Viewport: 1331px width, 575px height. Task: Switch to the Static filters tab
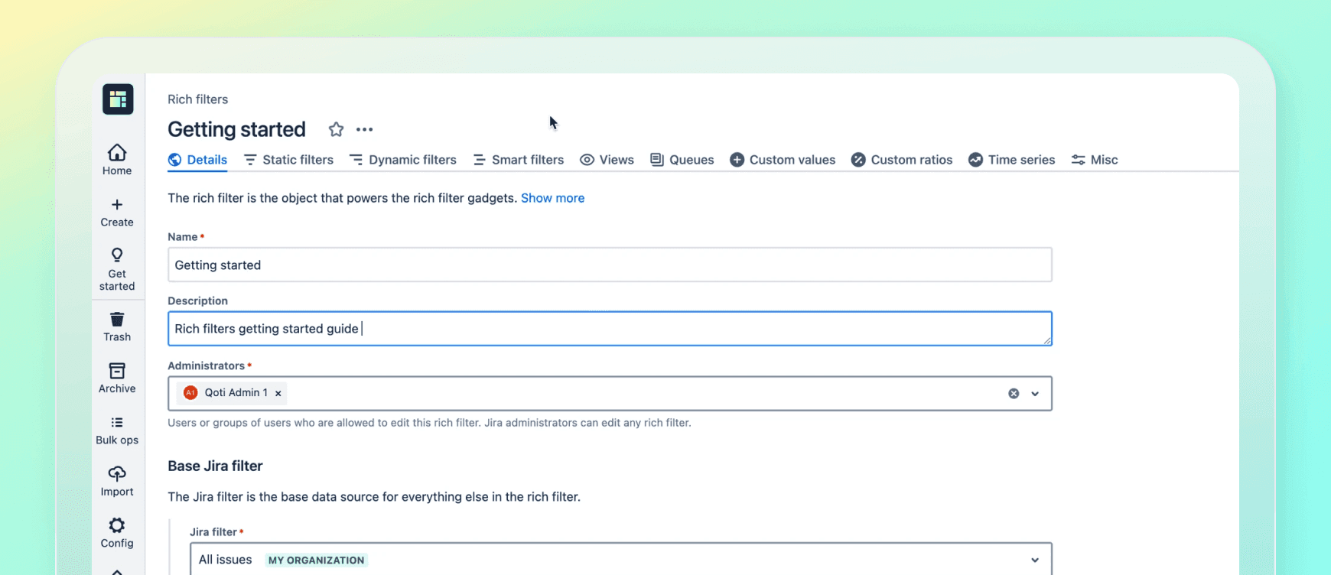tap(288, 160)
